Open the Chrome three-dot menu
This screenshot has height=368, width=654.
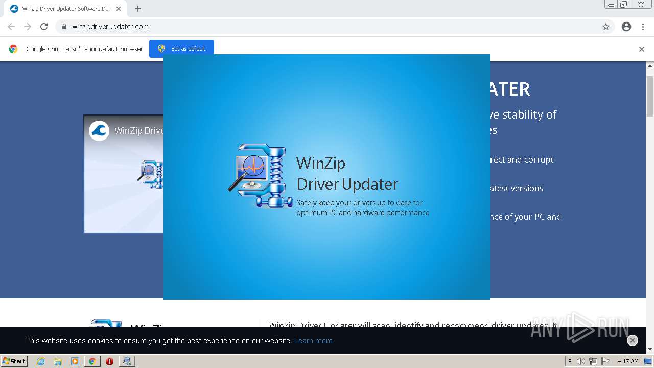coord(643,27)
